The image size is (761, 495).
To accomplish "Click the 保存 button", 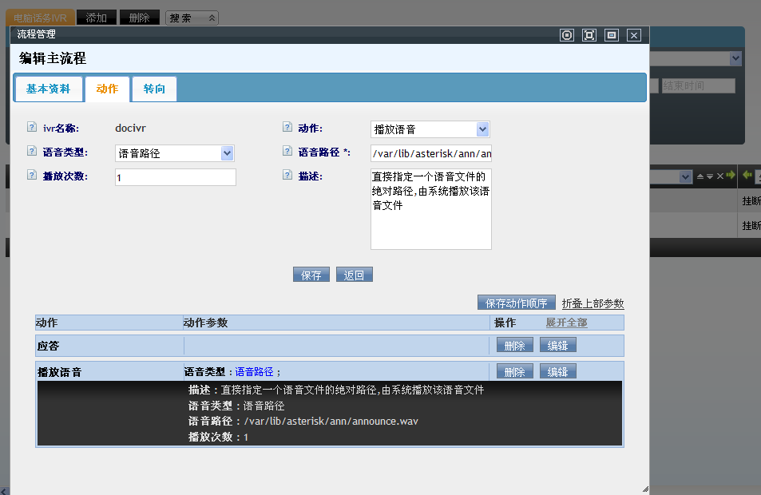I will 311,275.
